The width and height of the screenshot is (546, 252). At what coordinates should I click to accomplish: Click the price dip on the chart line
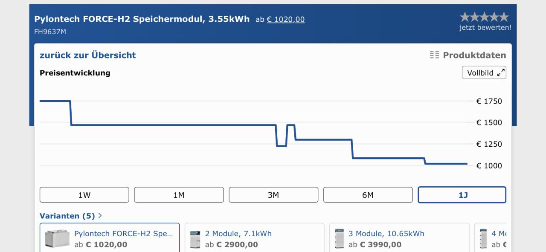pyautogui.click(x=282, y=146)
